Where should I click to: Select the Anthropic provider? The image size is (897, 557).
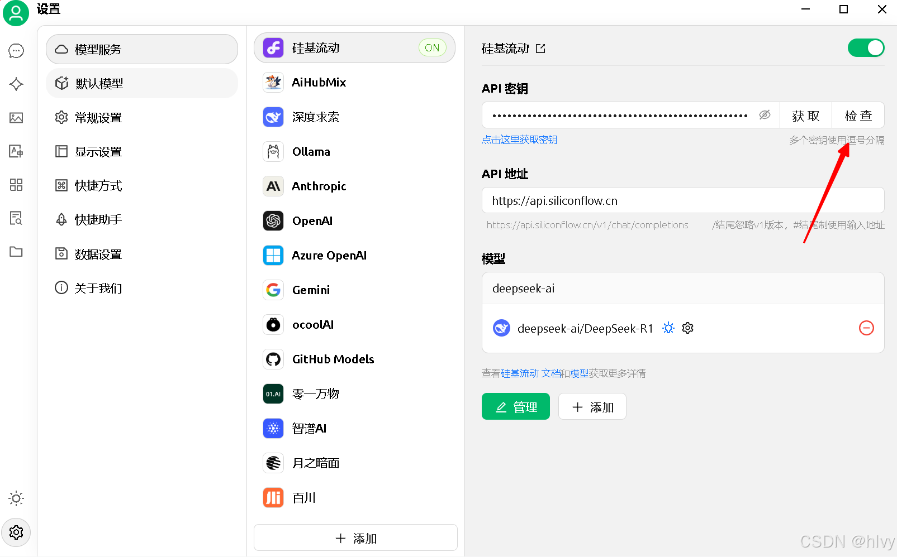[354, 186]
